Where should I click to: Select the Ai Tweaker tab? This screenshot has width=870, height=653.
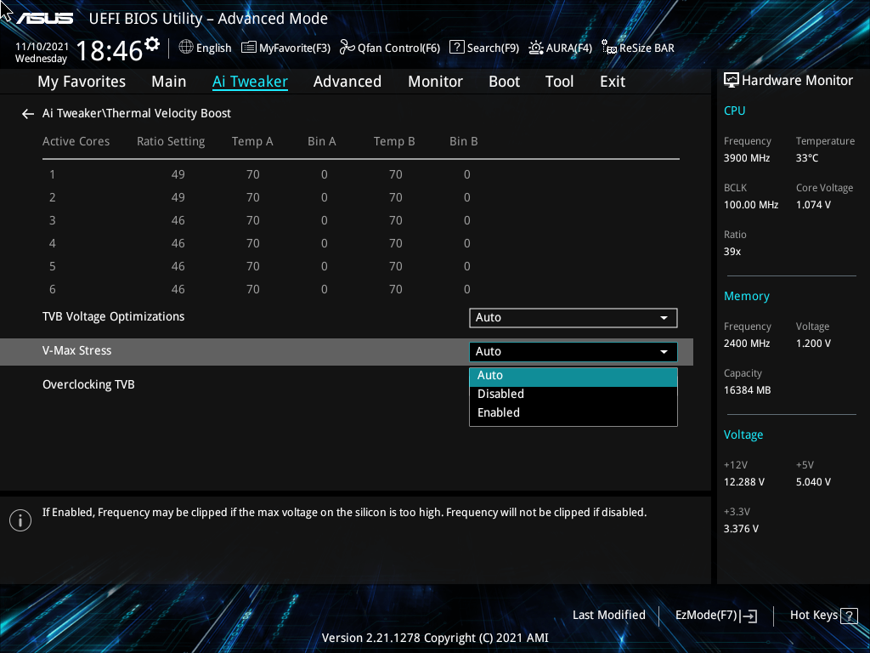(250, 82)
